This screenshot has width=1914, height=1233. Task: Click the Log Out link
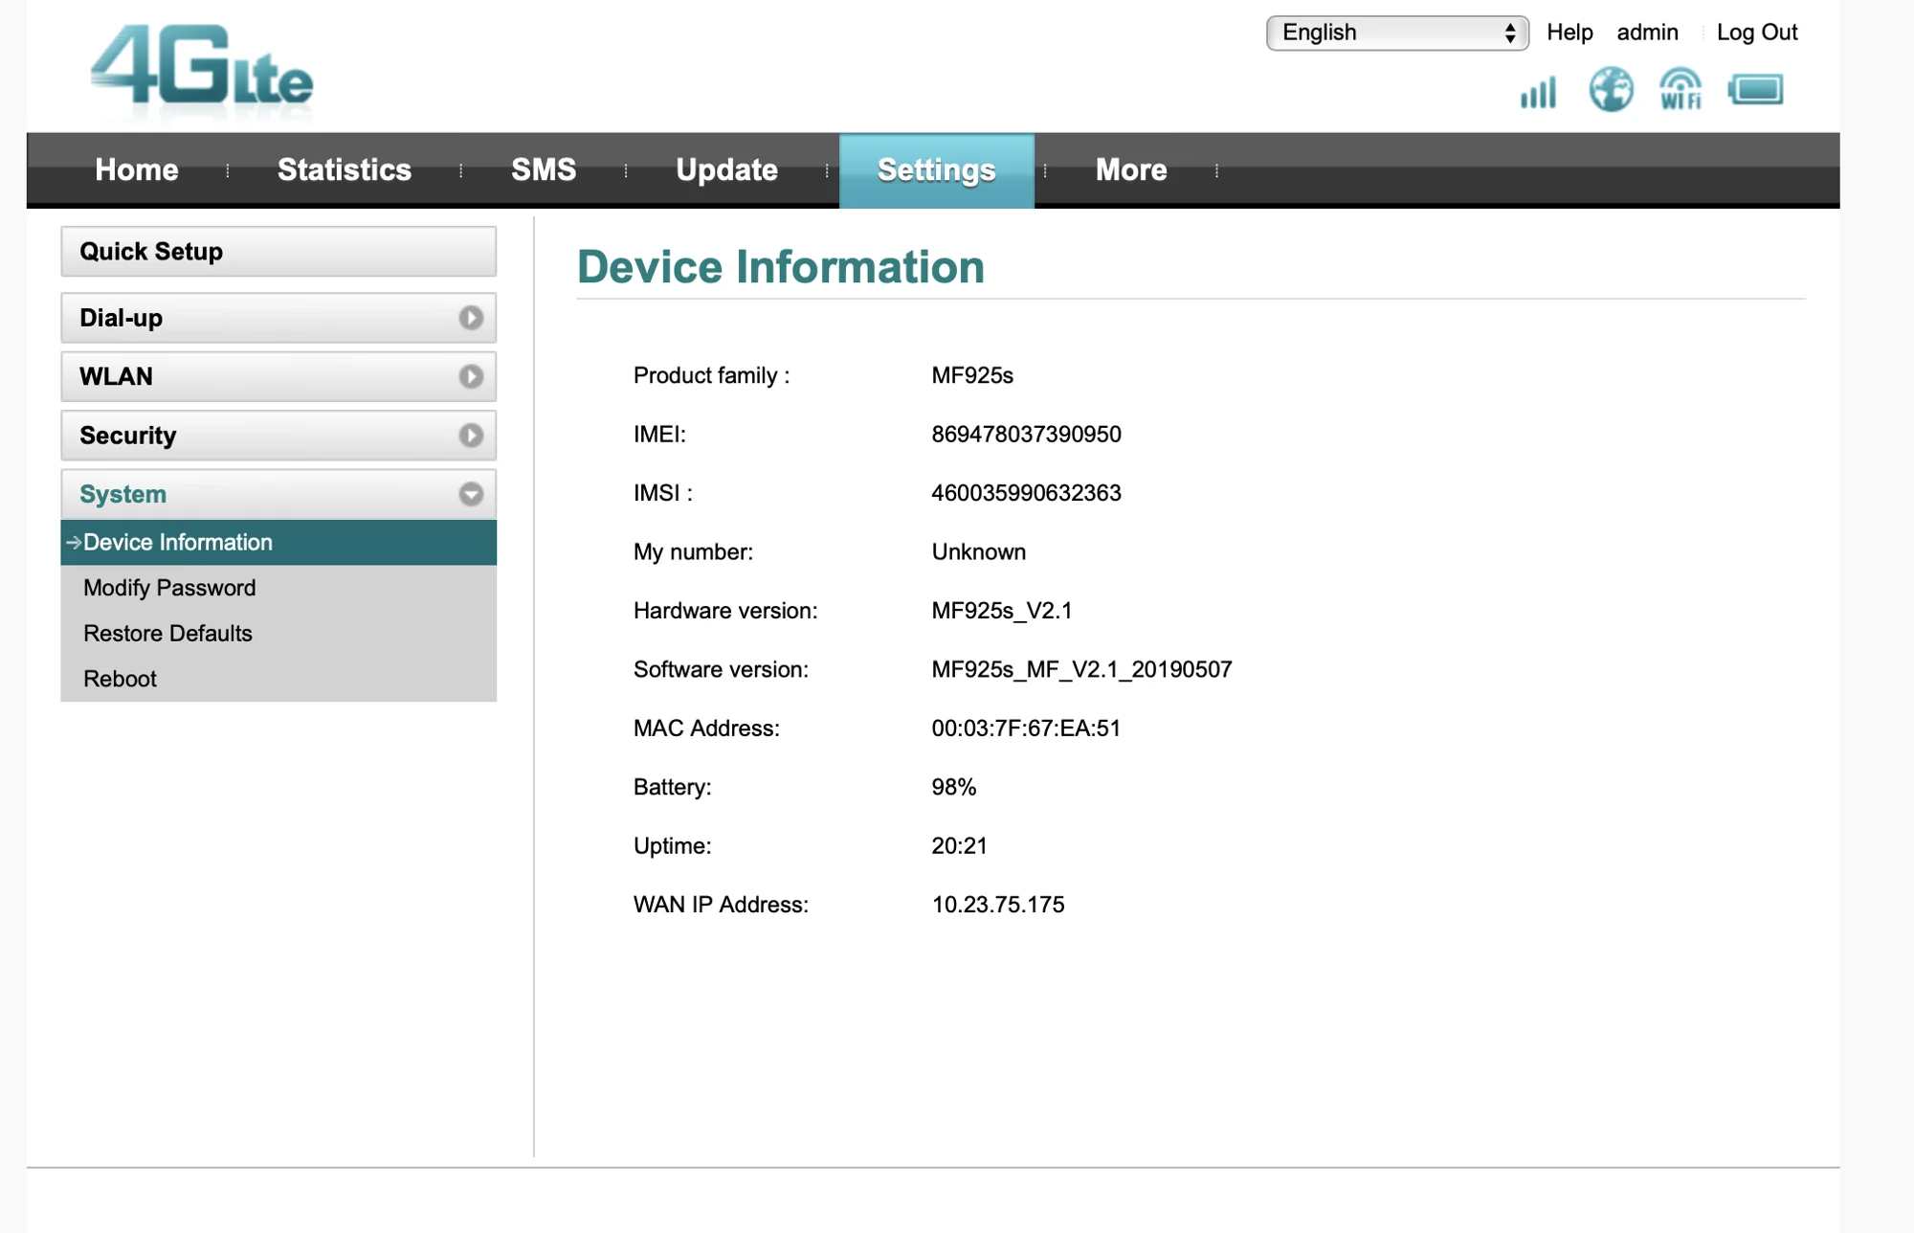(1757, 33)
